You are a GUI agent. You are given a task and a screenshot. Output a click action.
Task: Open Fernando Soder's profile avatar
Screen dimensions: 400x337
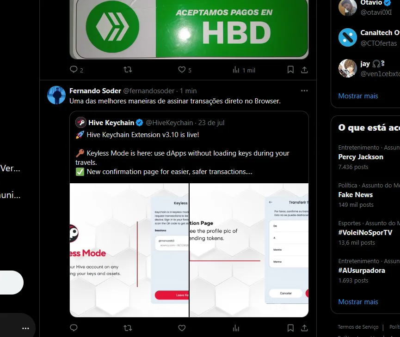56,95
